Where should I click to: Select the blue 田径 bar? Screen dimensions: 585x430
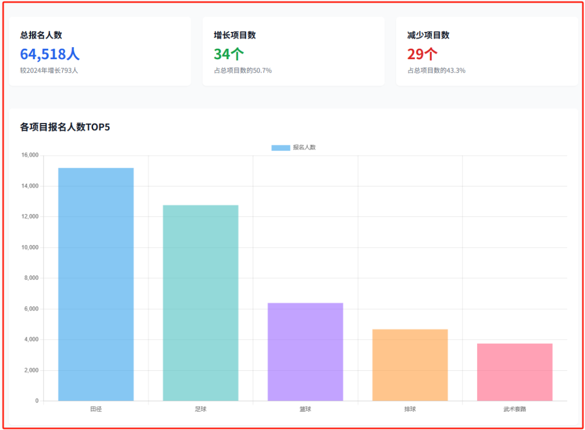[96, 284]
